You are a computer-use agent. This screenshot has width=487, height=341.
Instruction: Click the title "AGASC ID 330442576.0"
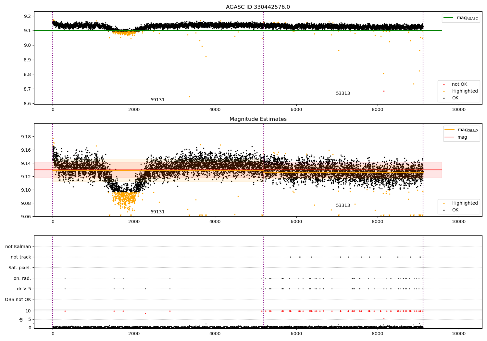[258, 7]
